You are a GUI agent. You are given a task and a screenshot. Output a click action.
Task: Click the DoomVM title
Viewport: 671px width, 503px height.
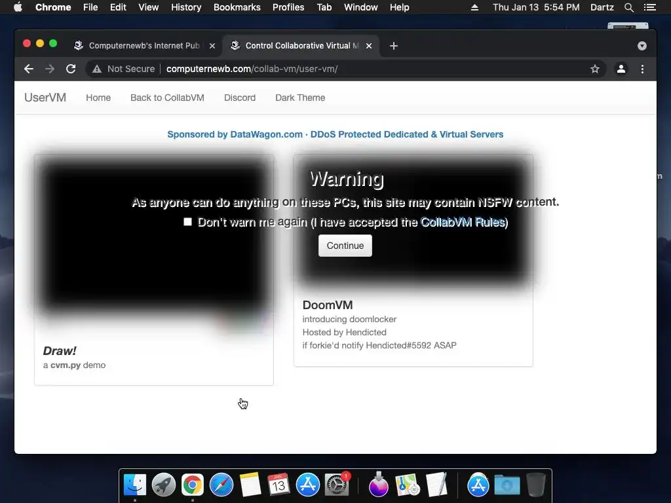(328, 305)
